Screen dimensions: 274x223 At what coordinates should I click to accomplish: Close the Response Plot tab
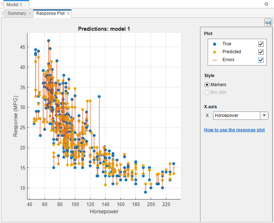pos(68,13)
